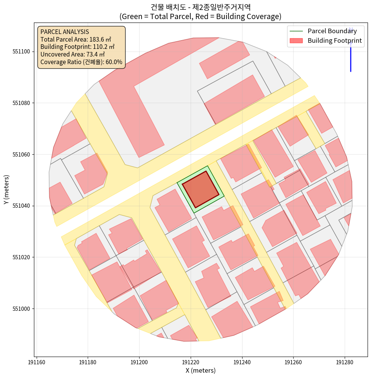
Task: Click the 'X (meters)' axis label
Action: pos(201,370)
